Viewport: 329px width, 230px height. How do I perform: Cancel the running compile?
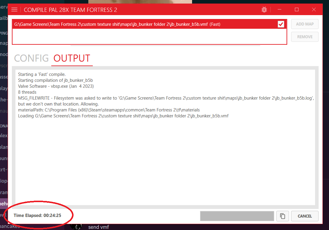(x=305, y=216)
